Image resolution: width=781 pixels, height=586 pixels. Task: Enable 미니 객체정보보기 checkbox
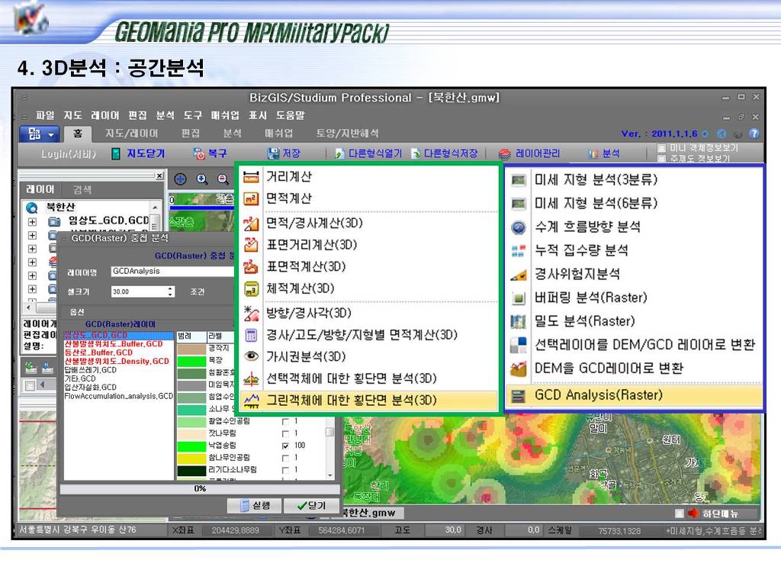click(x=661, y=148)
